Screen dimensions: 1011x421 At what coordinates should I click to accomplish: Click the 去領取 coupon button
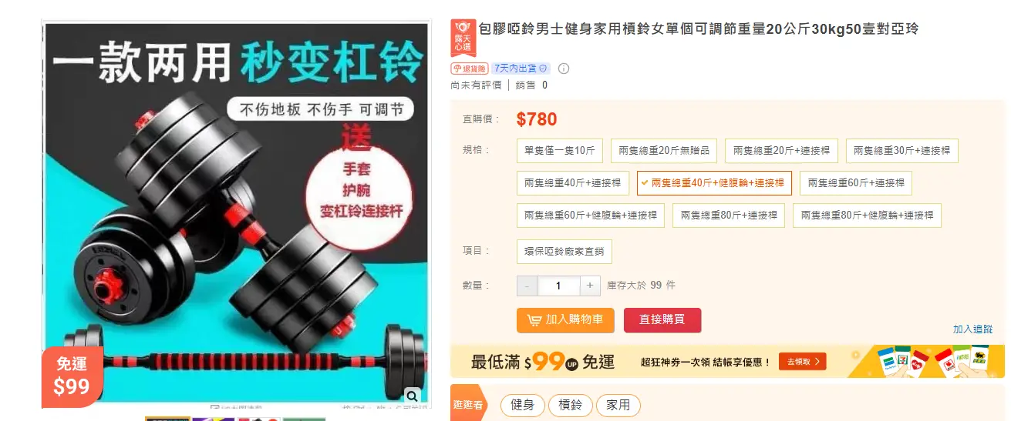click(x=803, y=361)
